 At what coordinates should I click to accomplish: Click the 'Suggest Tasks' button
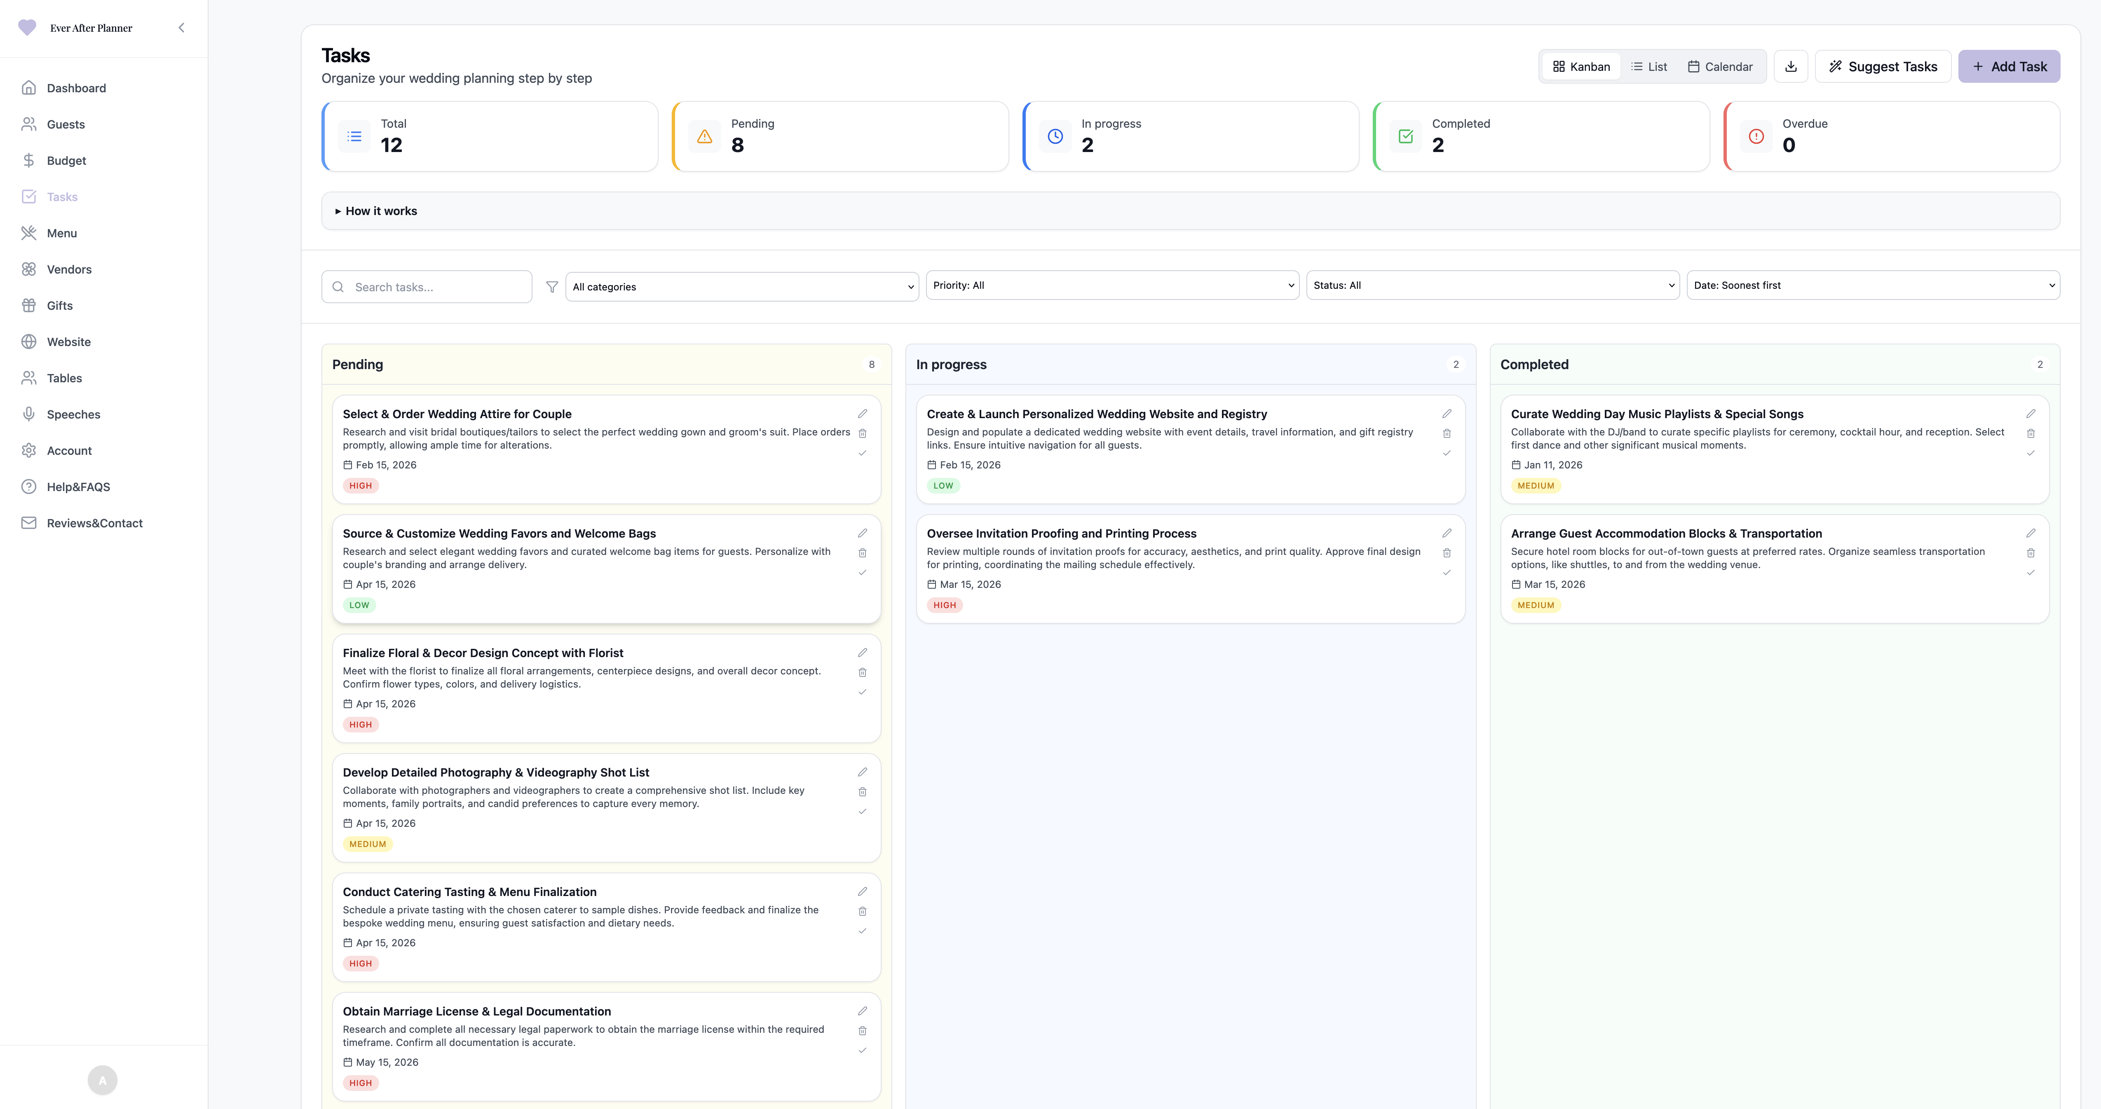[1883, 66]
